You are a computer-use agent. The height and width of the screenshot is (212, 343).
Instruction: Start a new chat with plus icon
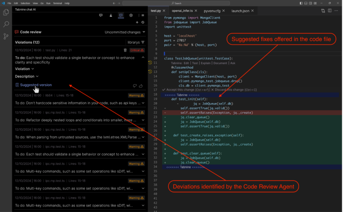(137, 22)
